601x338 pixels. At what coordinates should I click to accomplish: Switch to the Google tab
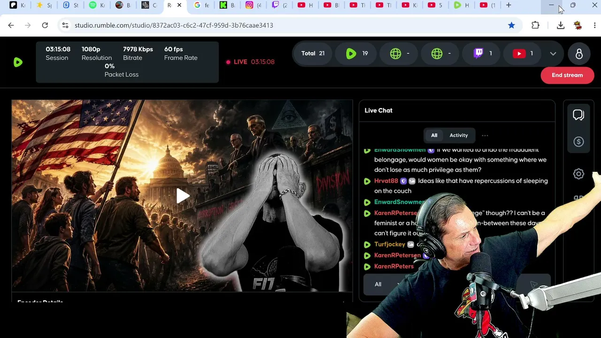(x=201, y=5)
